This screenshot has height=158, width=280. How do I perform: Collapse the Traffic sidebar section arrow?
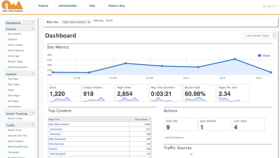point(33,125)
